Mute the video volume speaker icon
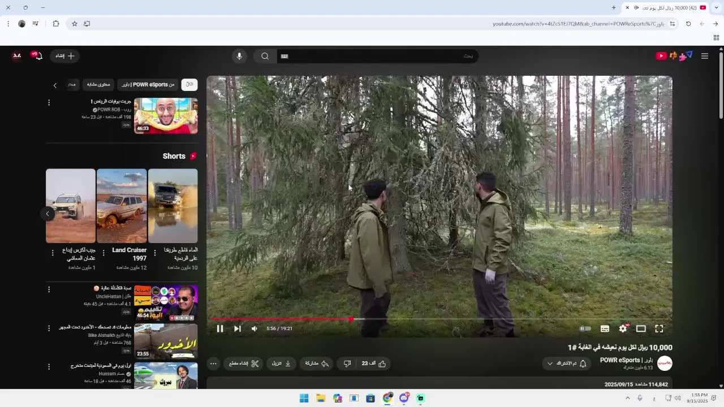Screen dimensions: 724x407 pos(255,328)
